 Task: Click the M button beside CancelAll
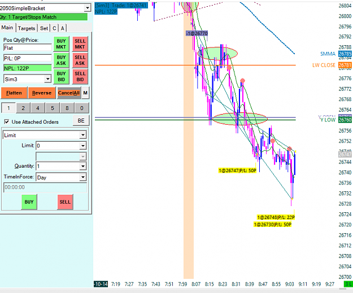(85, 93)
